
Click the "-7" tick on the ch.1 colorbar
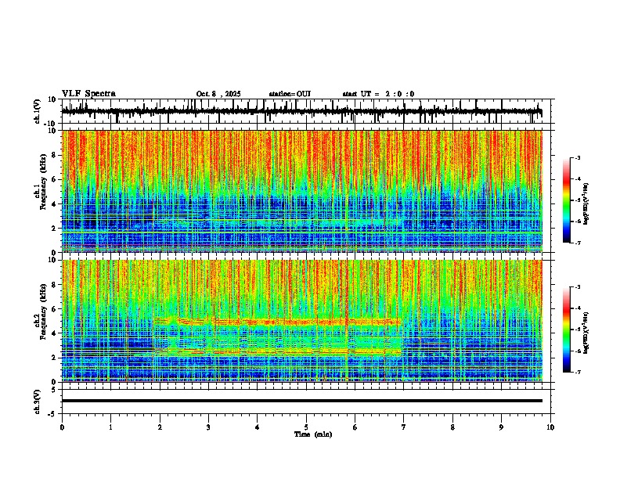point(578,243)
